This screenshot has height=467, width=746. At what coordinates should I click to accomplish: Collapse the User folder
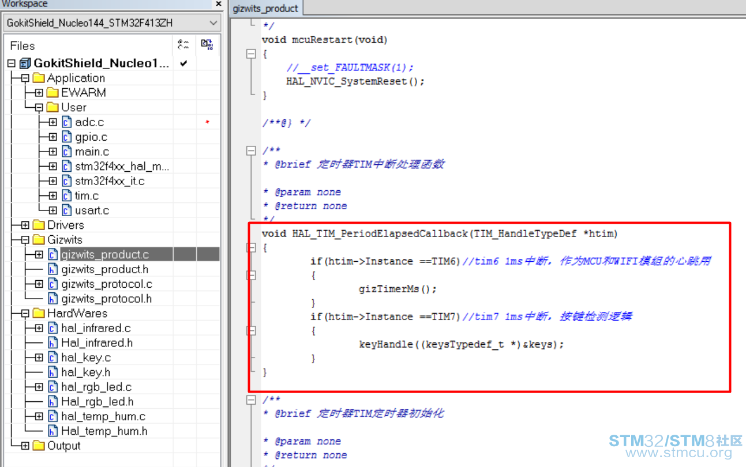point(39,107)
